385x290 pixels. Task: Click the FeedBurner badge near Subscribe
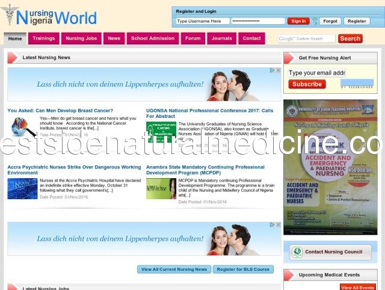(357, 84)
